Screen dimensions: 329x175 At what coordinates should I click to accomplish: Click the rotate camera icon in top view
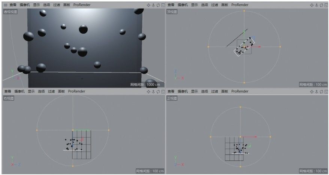[322, 5]
